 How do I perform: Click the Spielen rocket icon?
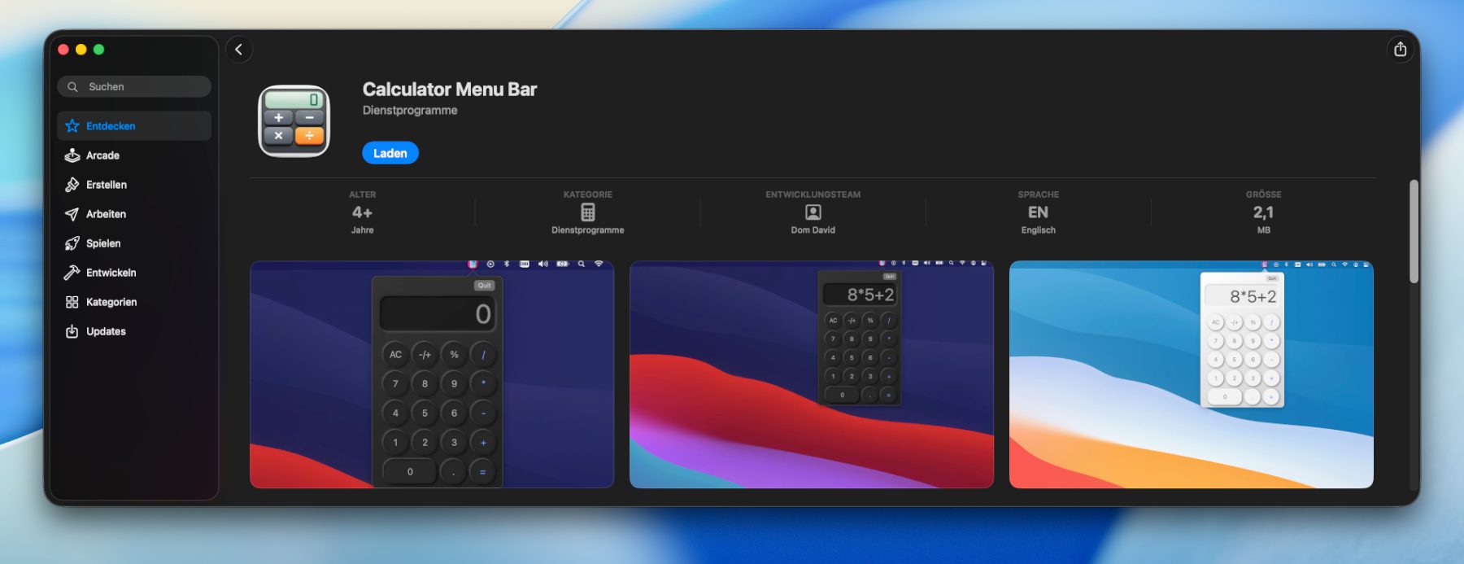coord(72,243)
